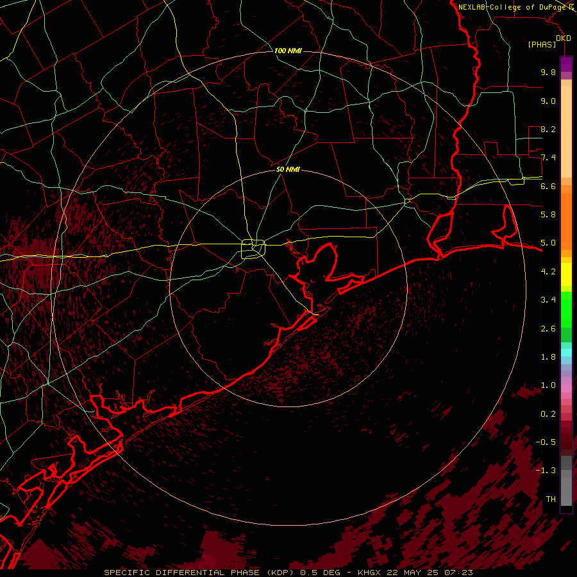The image size is (577, 577).
Task: Click the DKD label above the color scale
Action: click(x=563, y=38)
